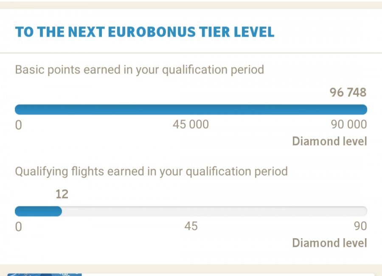Click the 12 qualifying flights value
382x276 pixels.
coord(62,194)
